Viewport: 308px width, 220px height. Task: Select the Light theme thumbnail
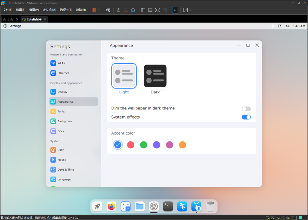[124, 76]
